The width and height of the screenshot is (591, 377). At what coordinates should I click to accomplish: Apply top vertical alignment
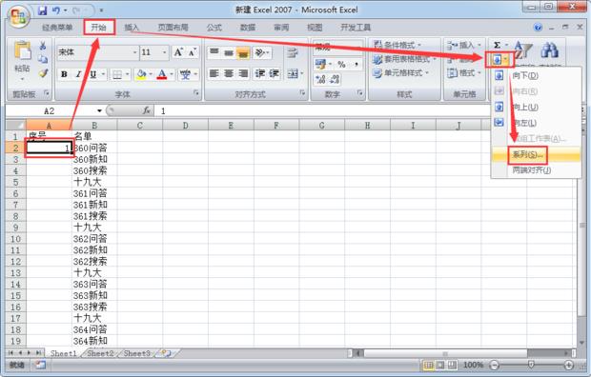pyautogui.click(x=214, y=52)
